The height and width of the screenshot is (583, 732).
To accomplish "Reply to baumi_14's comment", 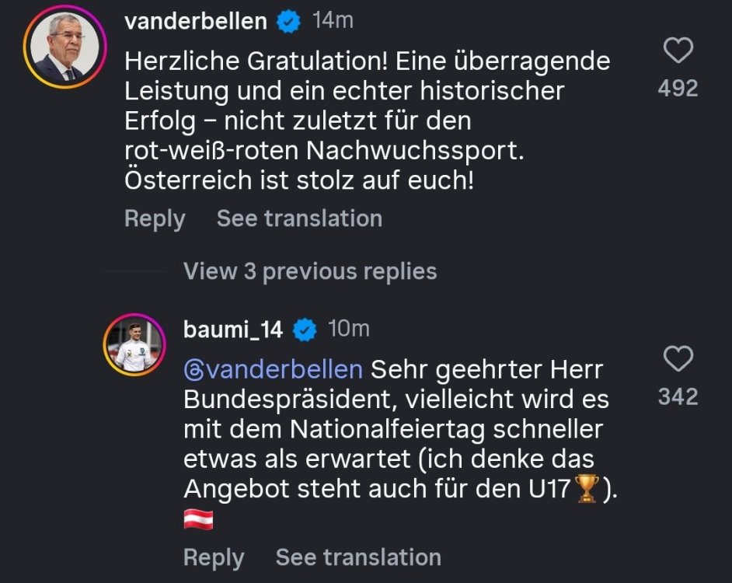I will tap(214, 557).
